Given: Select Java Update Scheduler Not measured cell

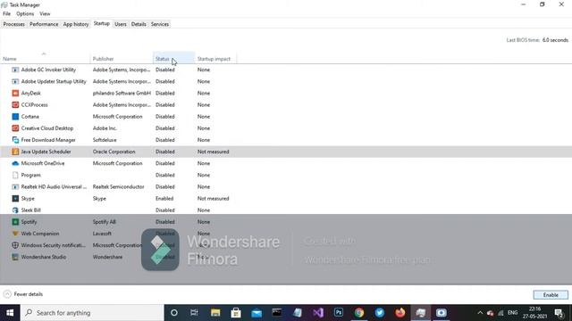Looking at the screenshot, I should (x=213, y=152).
